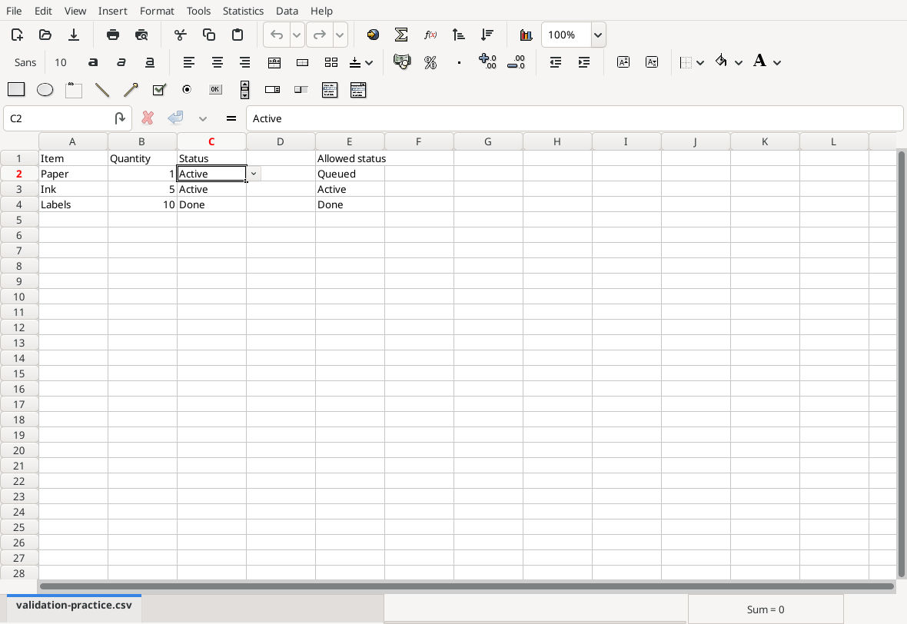This screenshot has height=624, width=907.
Task: Apply subscript formatting
Action: click(651, 62)
